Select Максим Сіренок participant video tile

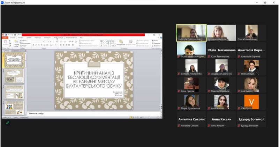click(221, 85)
